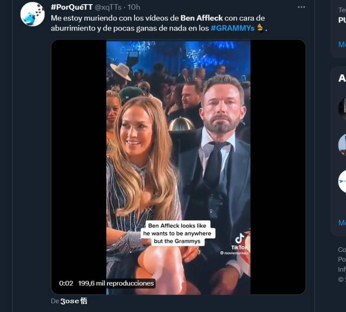This screenshot has height=312, width=346.
Task: Click the 10h tweet timestamp
Action: (x=134, y=7)
